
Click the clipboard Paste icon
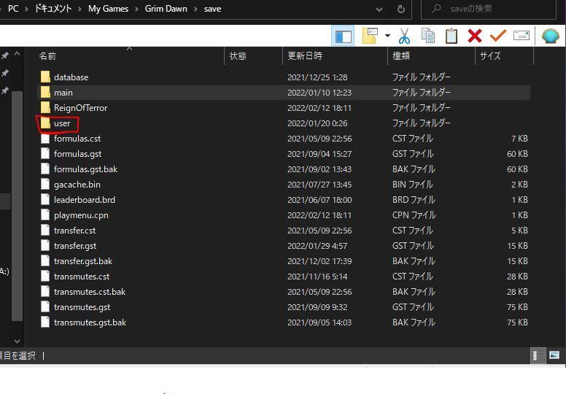(451, 36)
